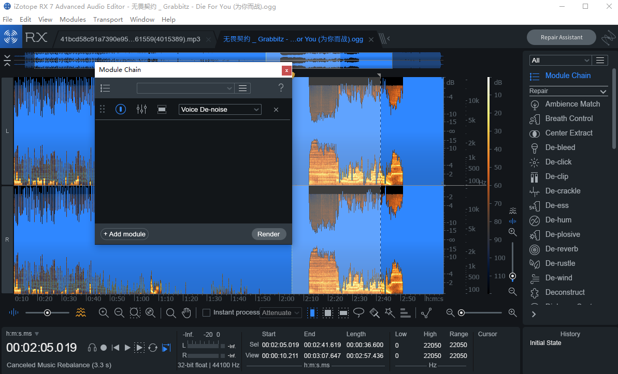
Task: Toggle playhead follows playback button
Action: point(166,348)
